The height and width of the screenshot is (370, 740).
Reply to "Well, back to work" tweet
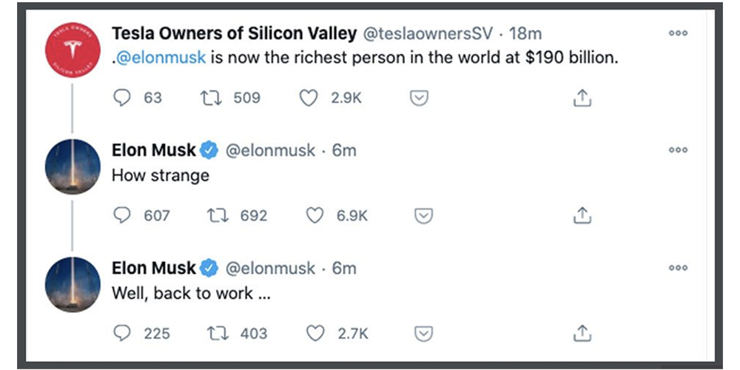(x=122, y=334)
